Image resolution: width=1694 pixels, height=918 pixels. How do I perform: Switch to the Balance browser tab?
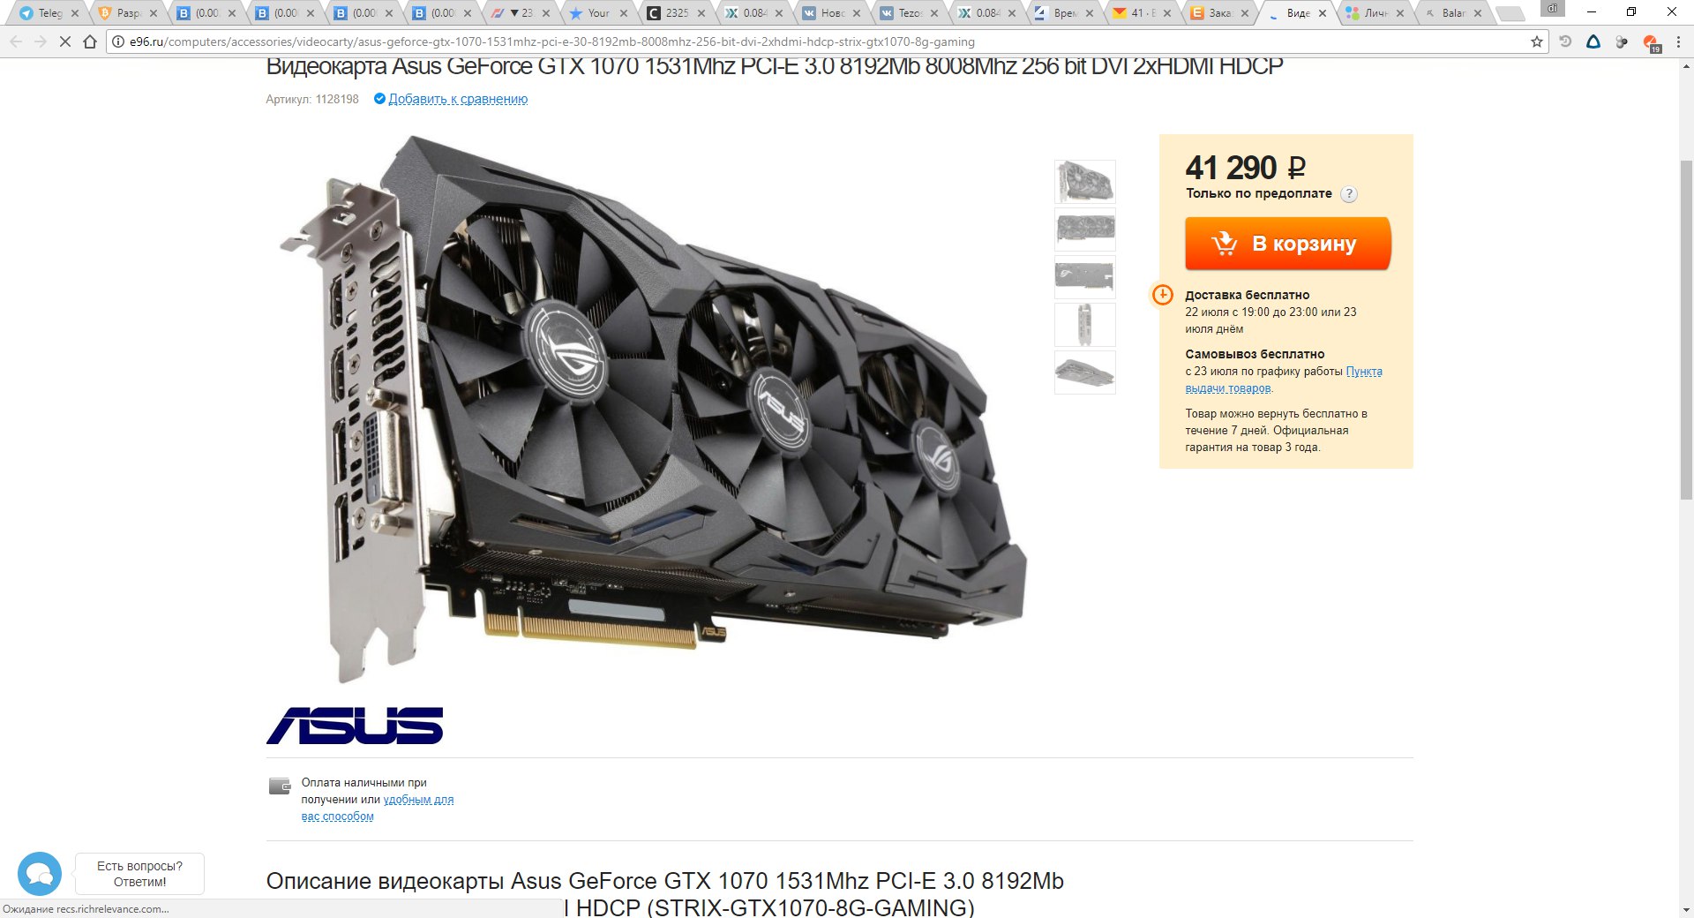(1452, 13)
